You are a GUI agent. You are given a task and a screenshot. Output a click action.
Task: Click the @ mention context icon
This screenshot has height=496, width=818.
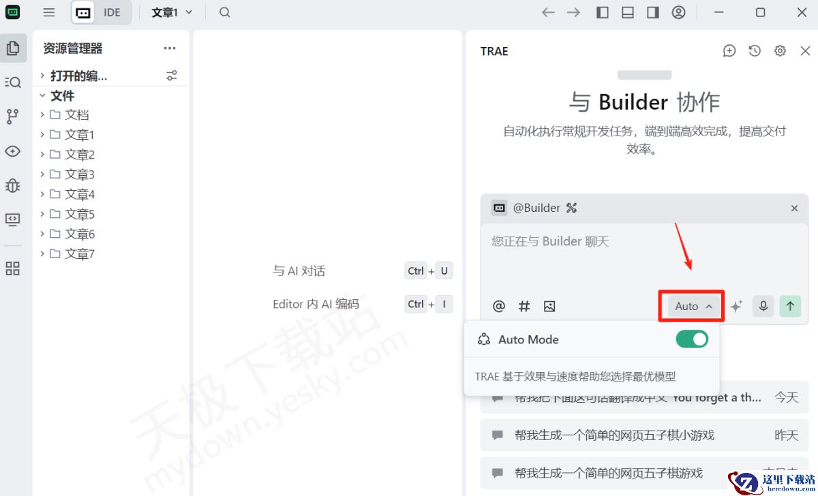pyautogui.click(x=499, y=307)
